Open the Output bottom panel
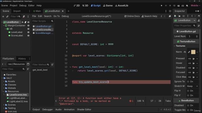Image resolution: width=202 pixels, height=113 pixels. [36, 110]
